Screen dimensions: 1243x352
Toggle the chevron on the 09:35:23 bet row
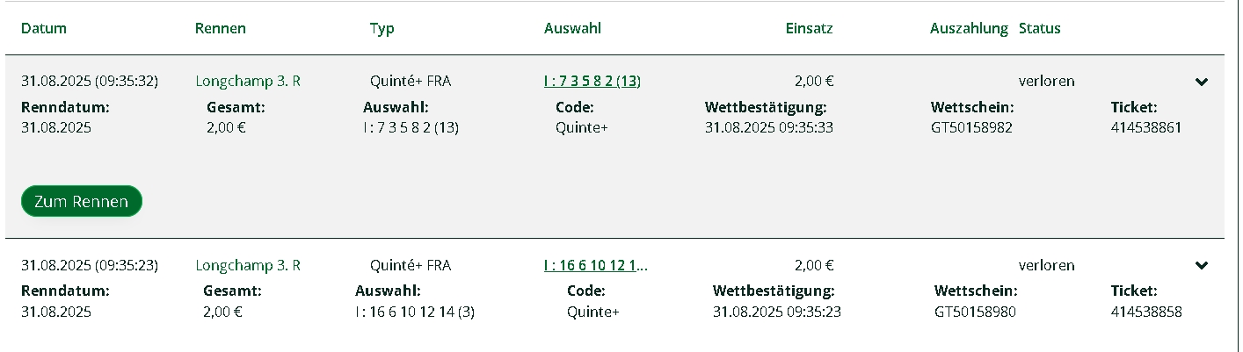1202,266
